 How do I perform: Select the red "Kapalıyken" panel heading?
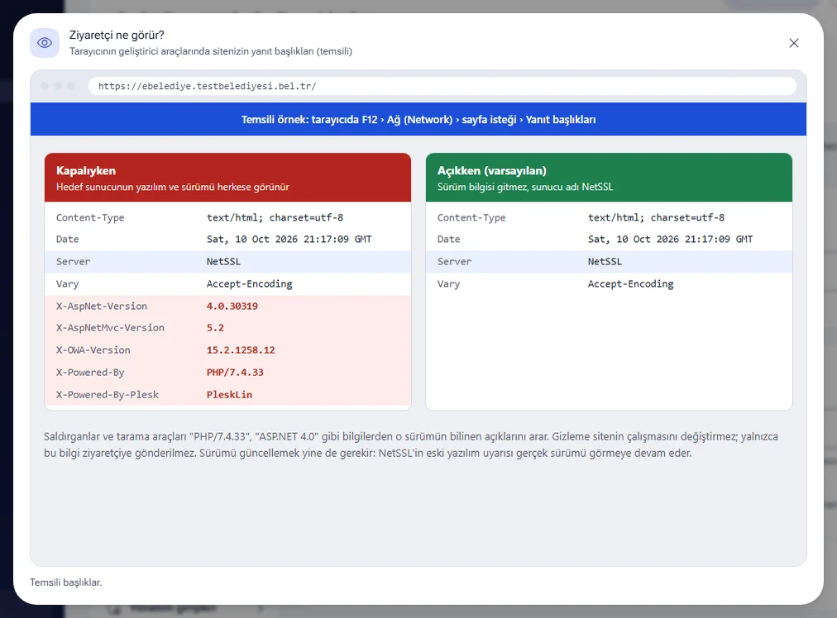pyautogui.click(x=86, y=171)
